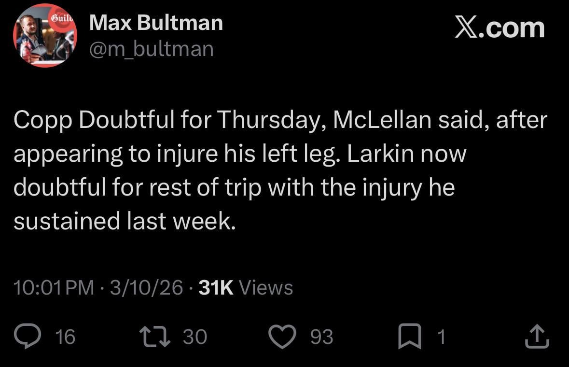The image size is (569, 367).
Task: Click the word "Copp" starting the post
Action: (x=42, y=121)
